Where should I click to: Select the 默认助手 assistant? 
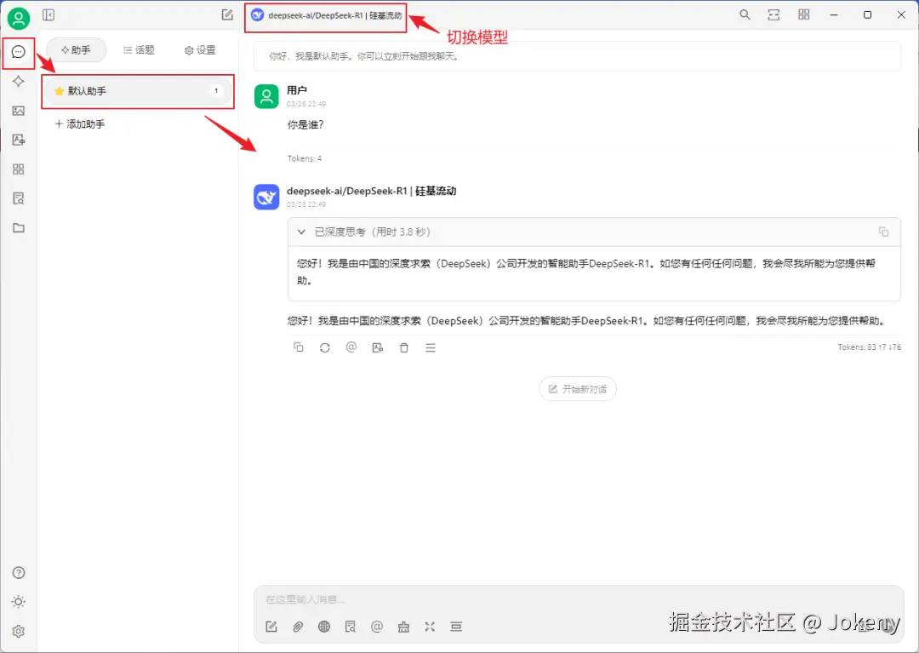coord(139,91)
